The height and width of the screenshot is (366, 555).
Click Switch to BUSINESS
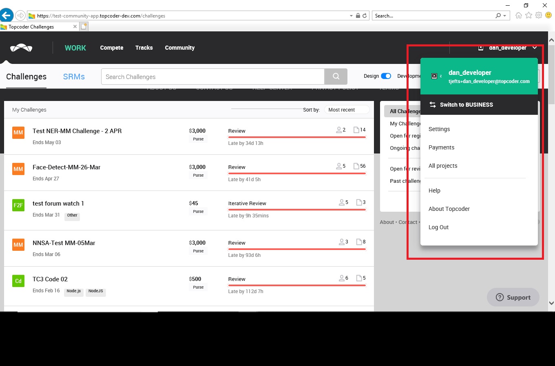pyautogui.click(x=467, y=105)
